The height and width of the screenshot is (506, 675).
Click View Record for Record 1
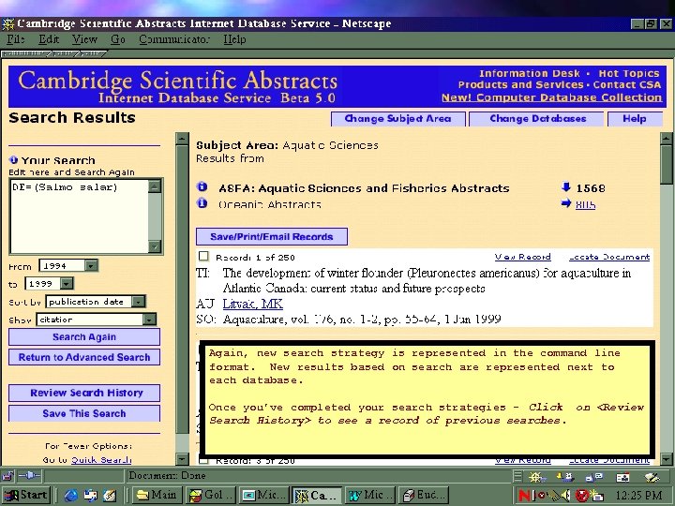(522, 257)
